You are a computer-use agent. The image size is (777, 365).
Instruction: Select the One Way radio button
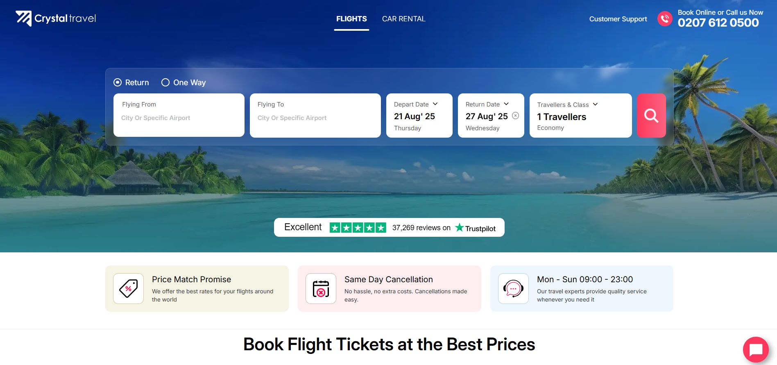click(x=165, y=82)
